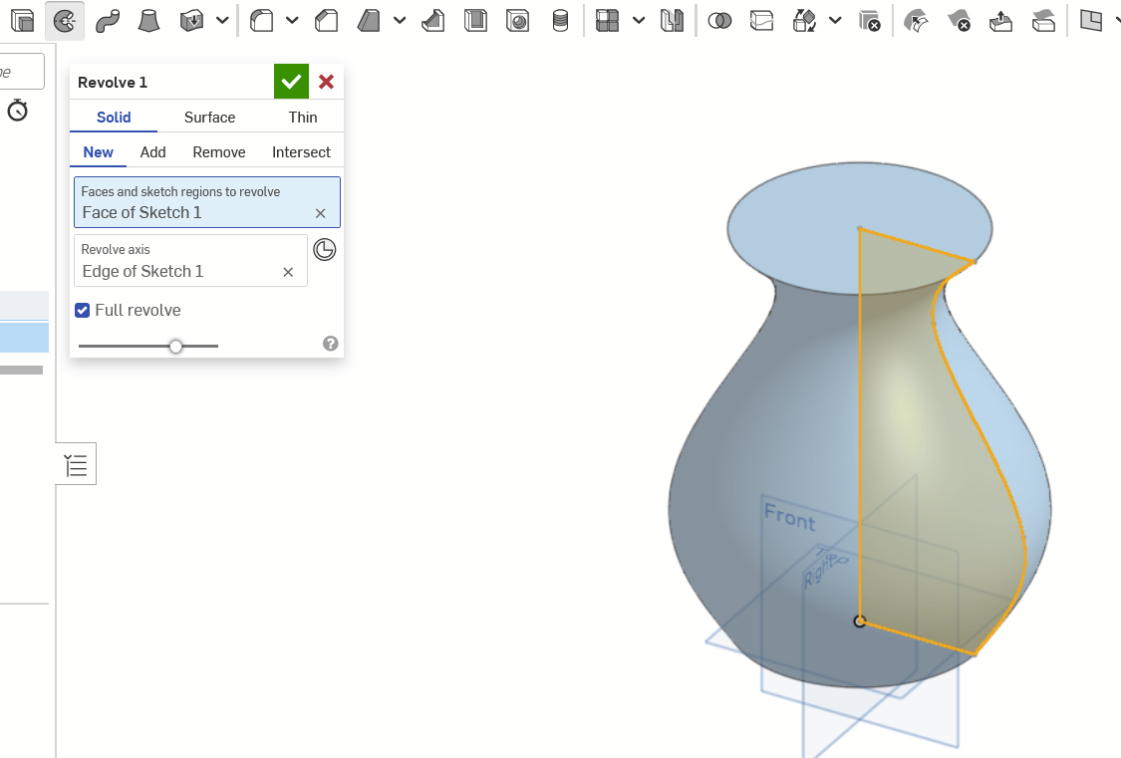Click the slider handle in the Revolve dialog

click(x=175, y=347)
